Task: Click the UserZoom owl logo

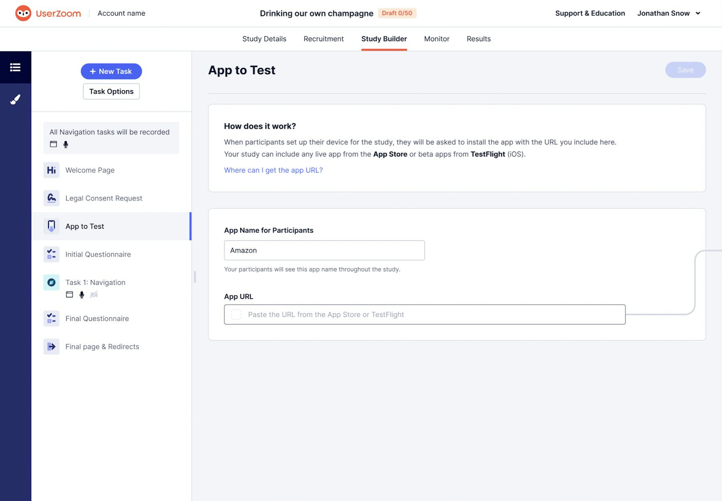Action: 23,13
